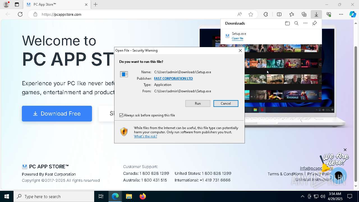This screenshot has height=202, width=359.
Task: Close the PC App Store tab
Action: pos(86,4)
